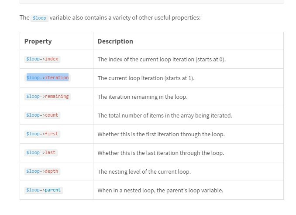
Task: Select the $loop->remaining property code
Action: point(48,96)
